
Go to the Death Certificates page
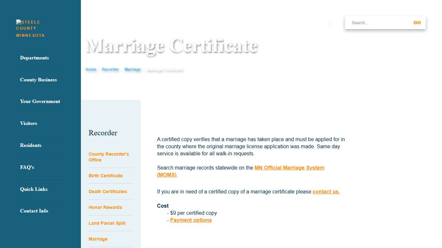pyautogui.click(x=108, y=191)
